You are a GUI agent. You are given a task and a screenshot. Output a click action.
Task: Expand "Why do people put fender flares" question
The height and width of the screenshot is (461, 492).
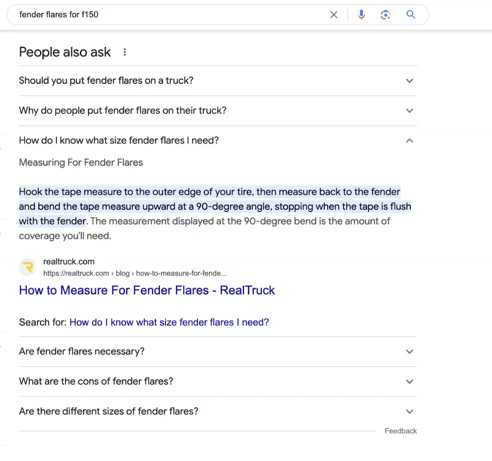[x=218, y=111]
